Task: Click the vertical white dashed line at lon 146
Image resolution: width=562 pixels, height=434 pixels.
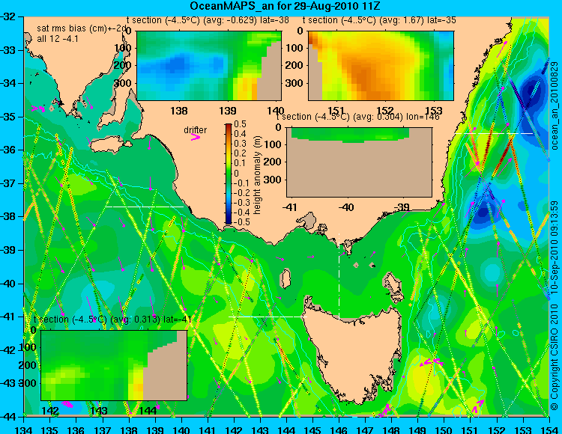Action: tap(339, 276)
